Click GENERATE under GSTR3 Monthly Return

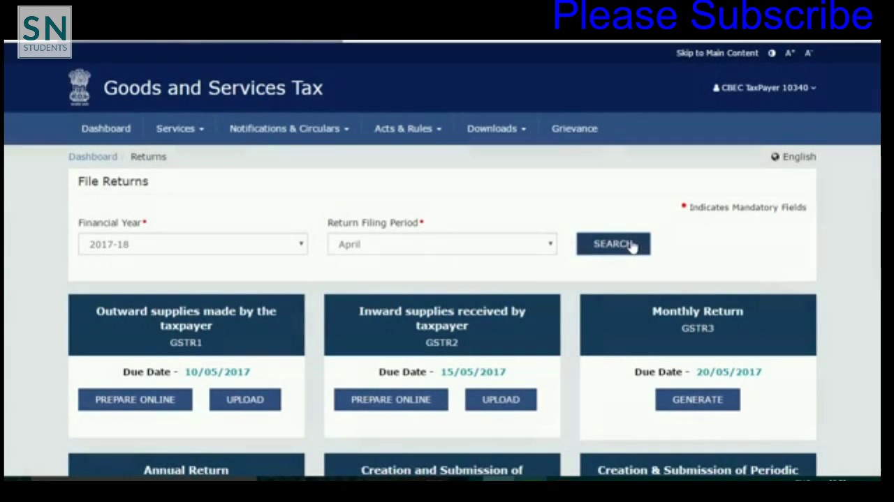(x=698, y=400)
